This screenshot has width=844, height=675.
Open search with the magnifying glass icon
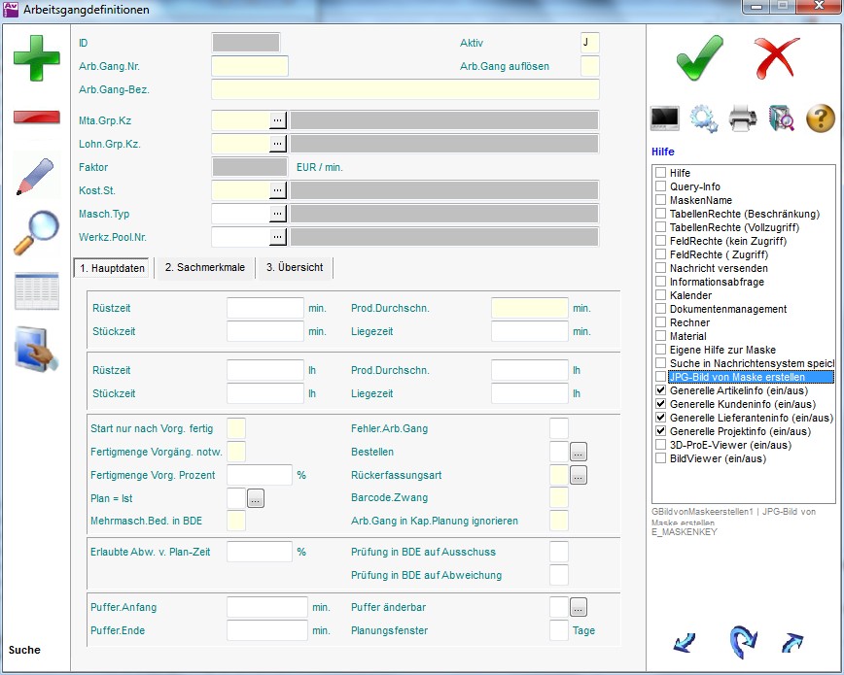pos(36,232)
